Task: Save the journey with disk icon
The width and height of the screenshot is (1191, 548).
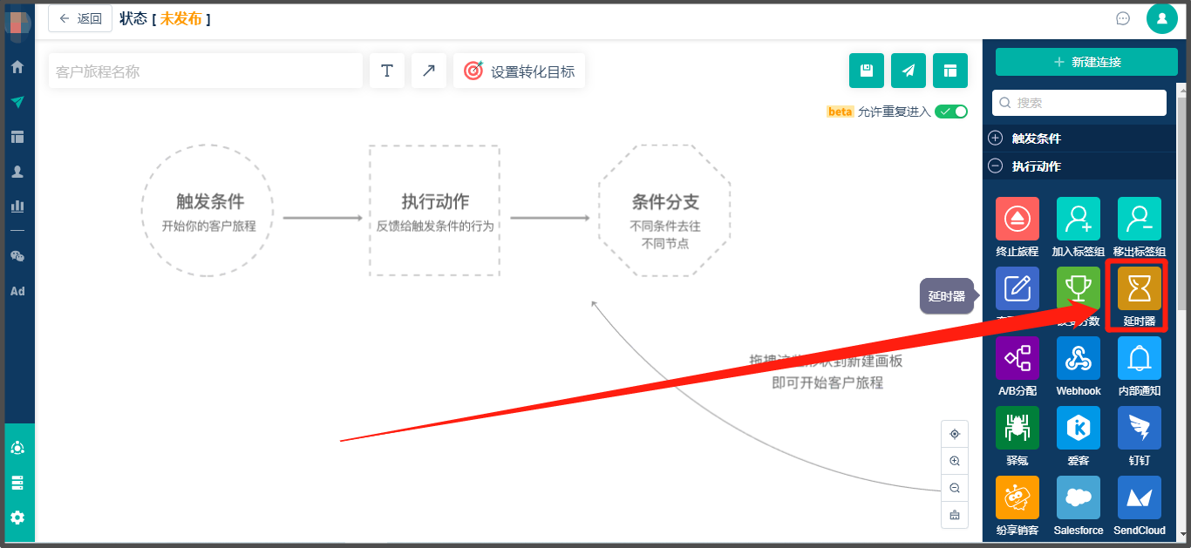Action: [867, 71]
